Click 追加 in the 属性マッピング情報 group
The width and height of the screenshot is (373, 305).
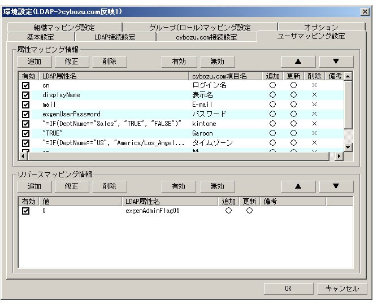34,62
